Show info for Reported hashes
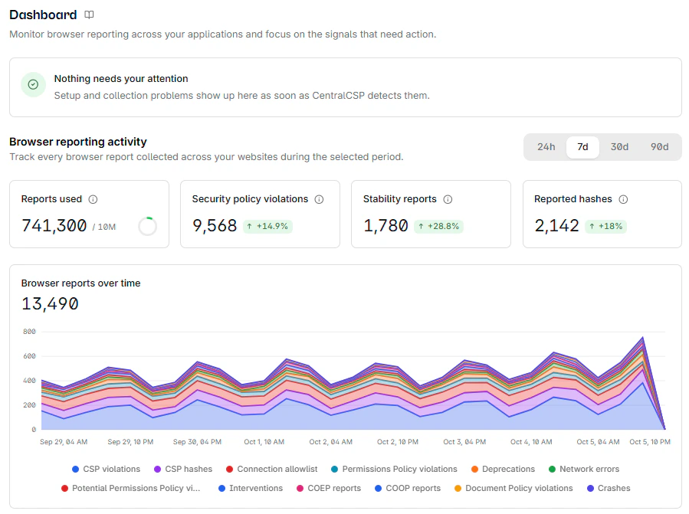 click(623, 199)
